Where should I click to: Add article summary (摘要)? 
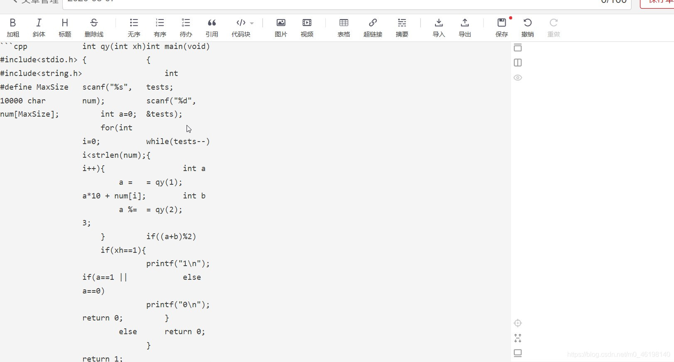click(x=402, y=27)
